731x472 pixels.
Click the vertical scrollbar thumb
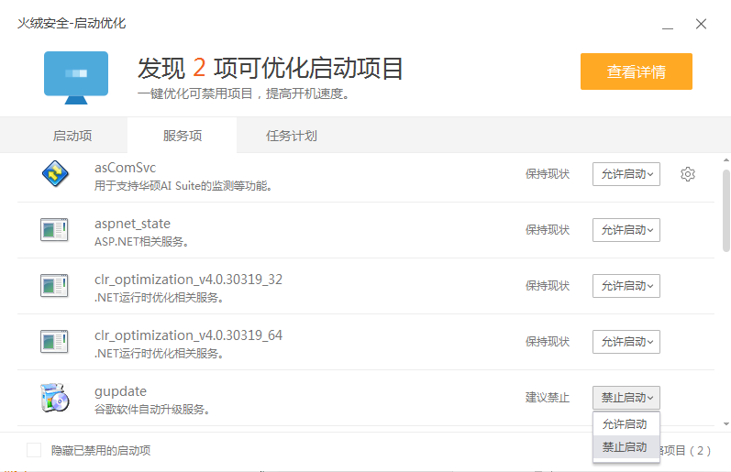coord(726,211)
